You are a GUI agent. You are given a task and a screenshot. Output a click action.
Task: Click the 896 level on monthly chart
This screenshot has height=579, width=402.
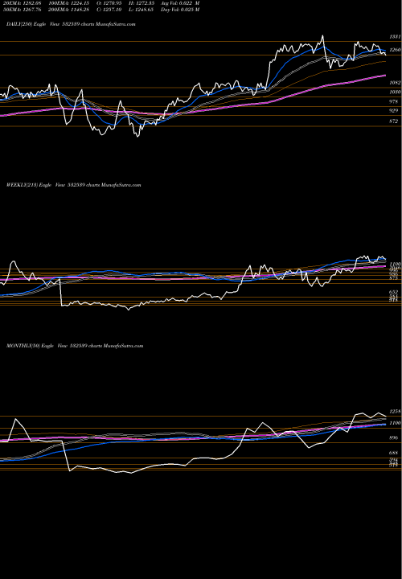tap(395, 438)
